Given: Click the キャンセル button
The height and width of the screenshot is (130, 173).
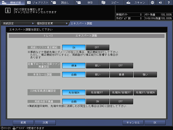Looking at the screenshot, I should coord(133,123).
